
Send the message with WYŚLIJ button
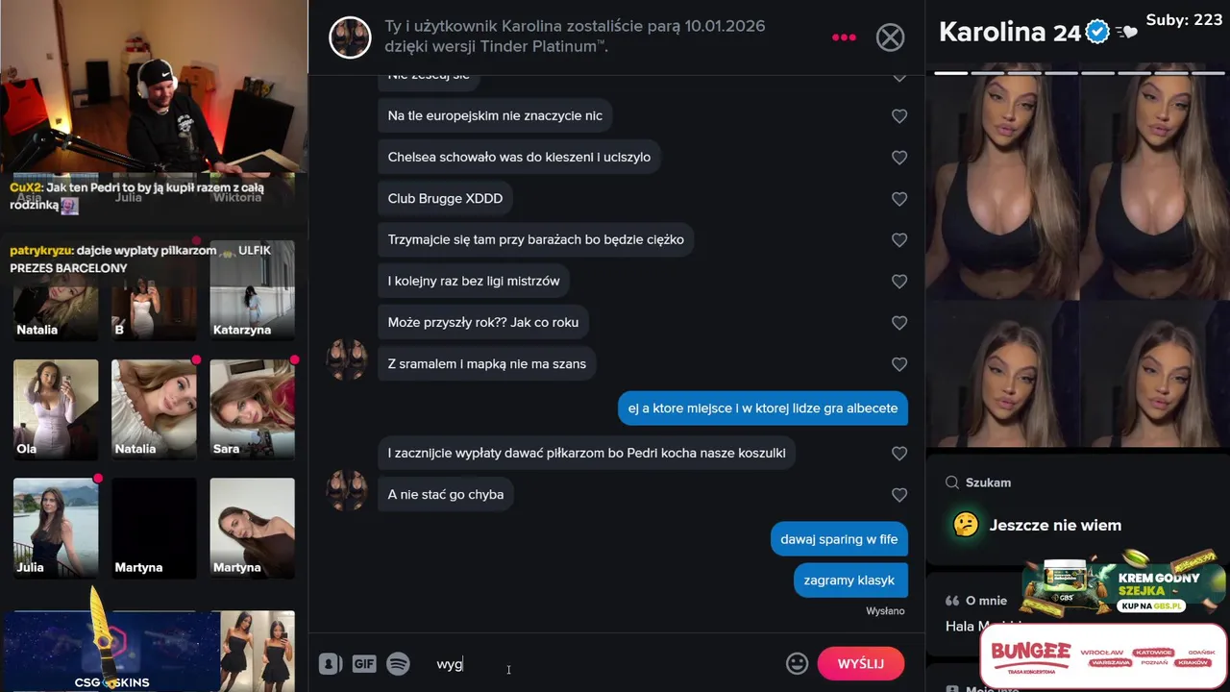[860, 663]
